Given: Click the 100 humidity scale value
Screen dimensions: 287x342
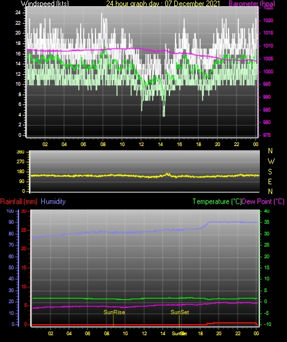Looking at the screenshot, I should [x=10, y=211].
